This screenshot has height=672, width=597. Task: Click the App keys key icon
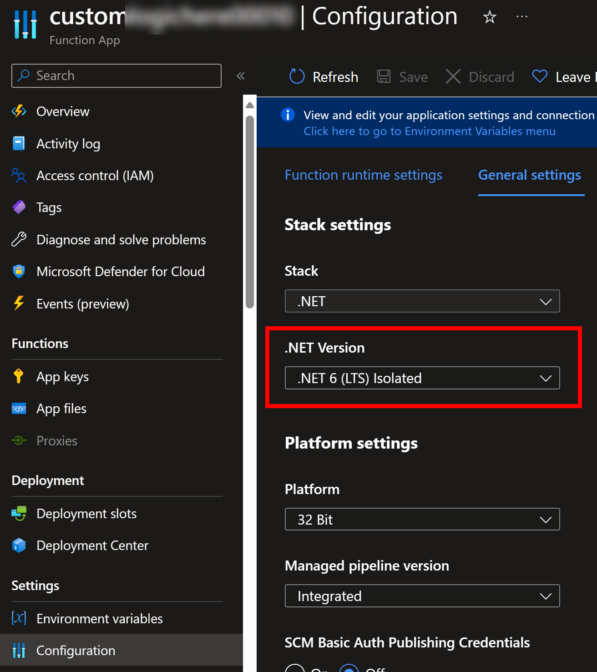tap(19, 376)
